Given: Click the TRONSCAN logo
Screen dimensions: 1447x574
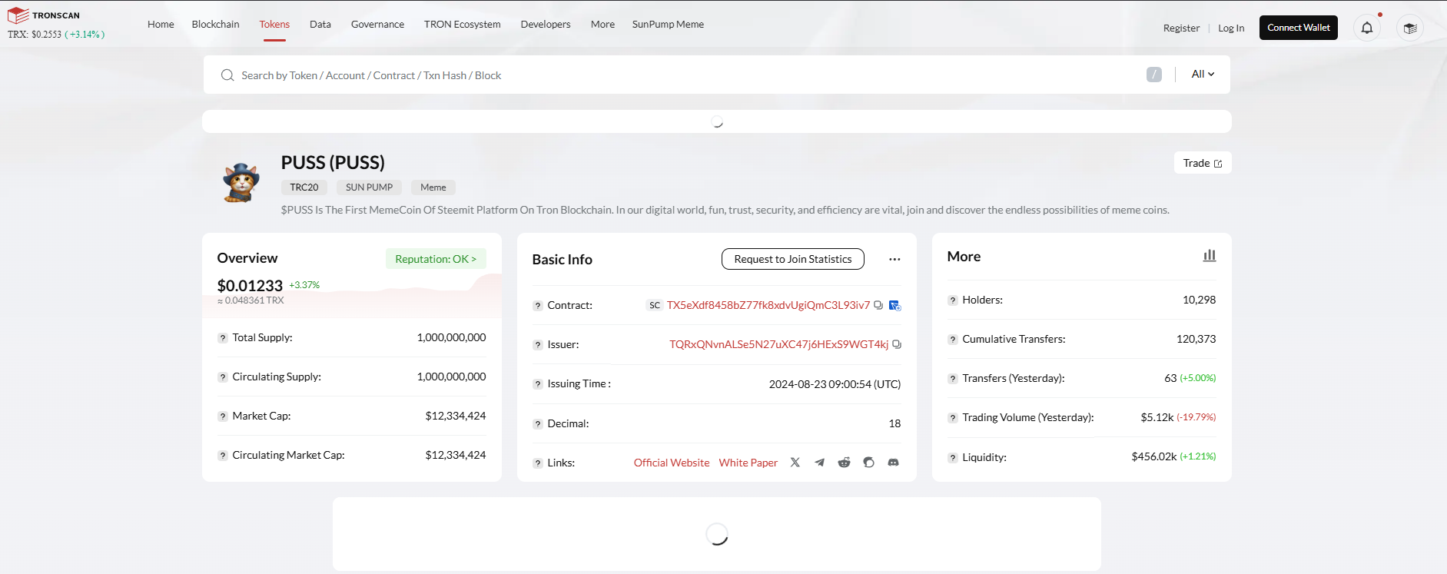Looking at the screenshot, I should pyautogui.click(x=44, y=15).
